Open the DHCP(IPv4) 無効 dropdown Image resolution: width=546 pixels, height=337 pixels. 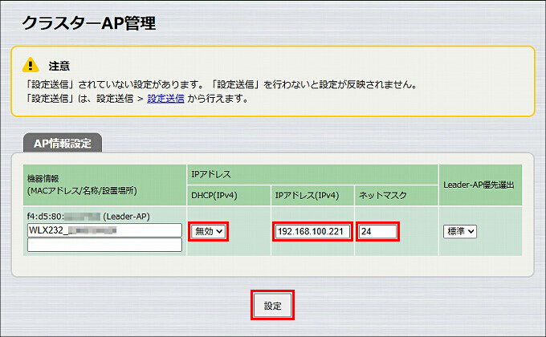point(208,232)
